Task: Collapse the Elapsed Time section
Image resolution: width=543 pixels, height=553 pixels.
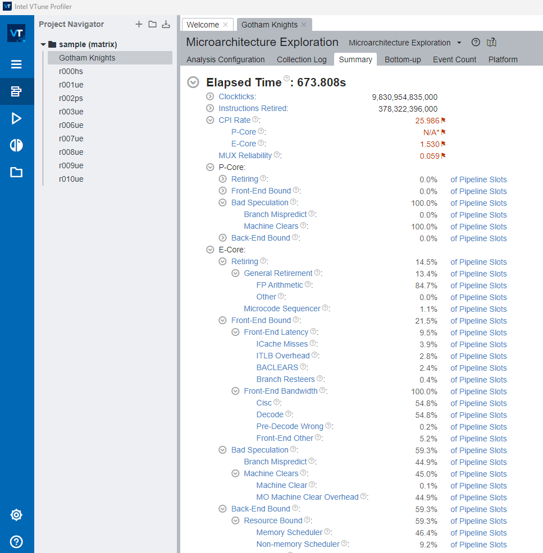Action: pos(193,82)
